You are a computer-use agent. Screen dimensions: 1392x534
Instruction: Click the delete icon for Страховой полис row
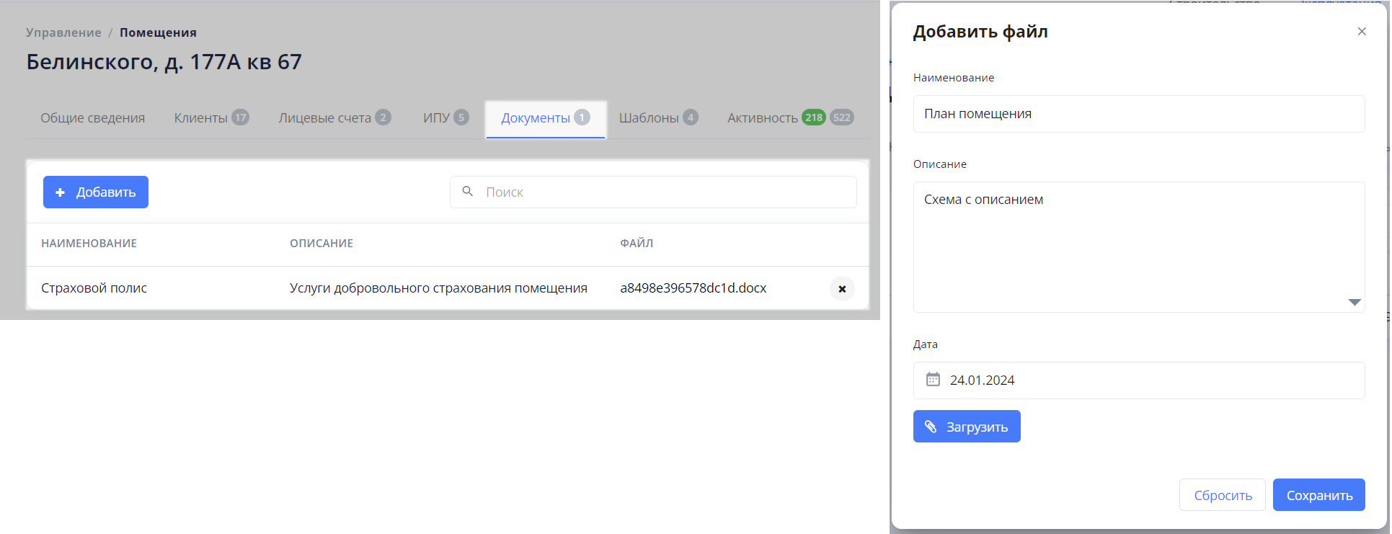click(x=842, y=288)
